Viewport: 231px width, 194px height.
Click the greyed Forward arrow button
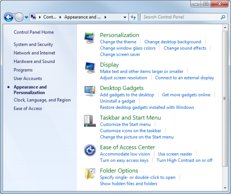point(19,17)
